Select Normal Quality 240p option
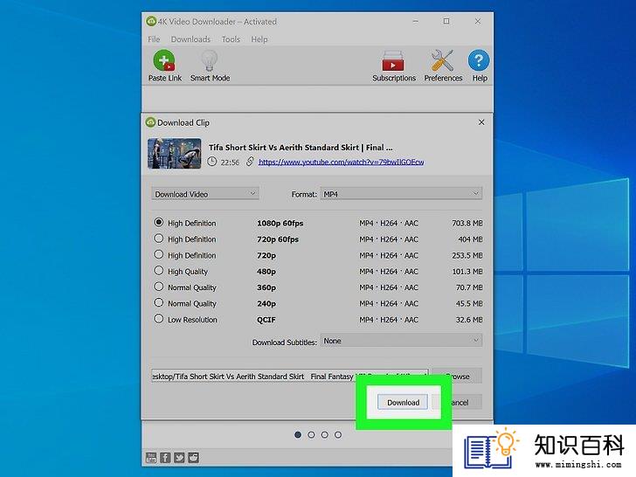 click(159, 302)
